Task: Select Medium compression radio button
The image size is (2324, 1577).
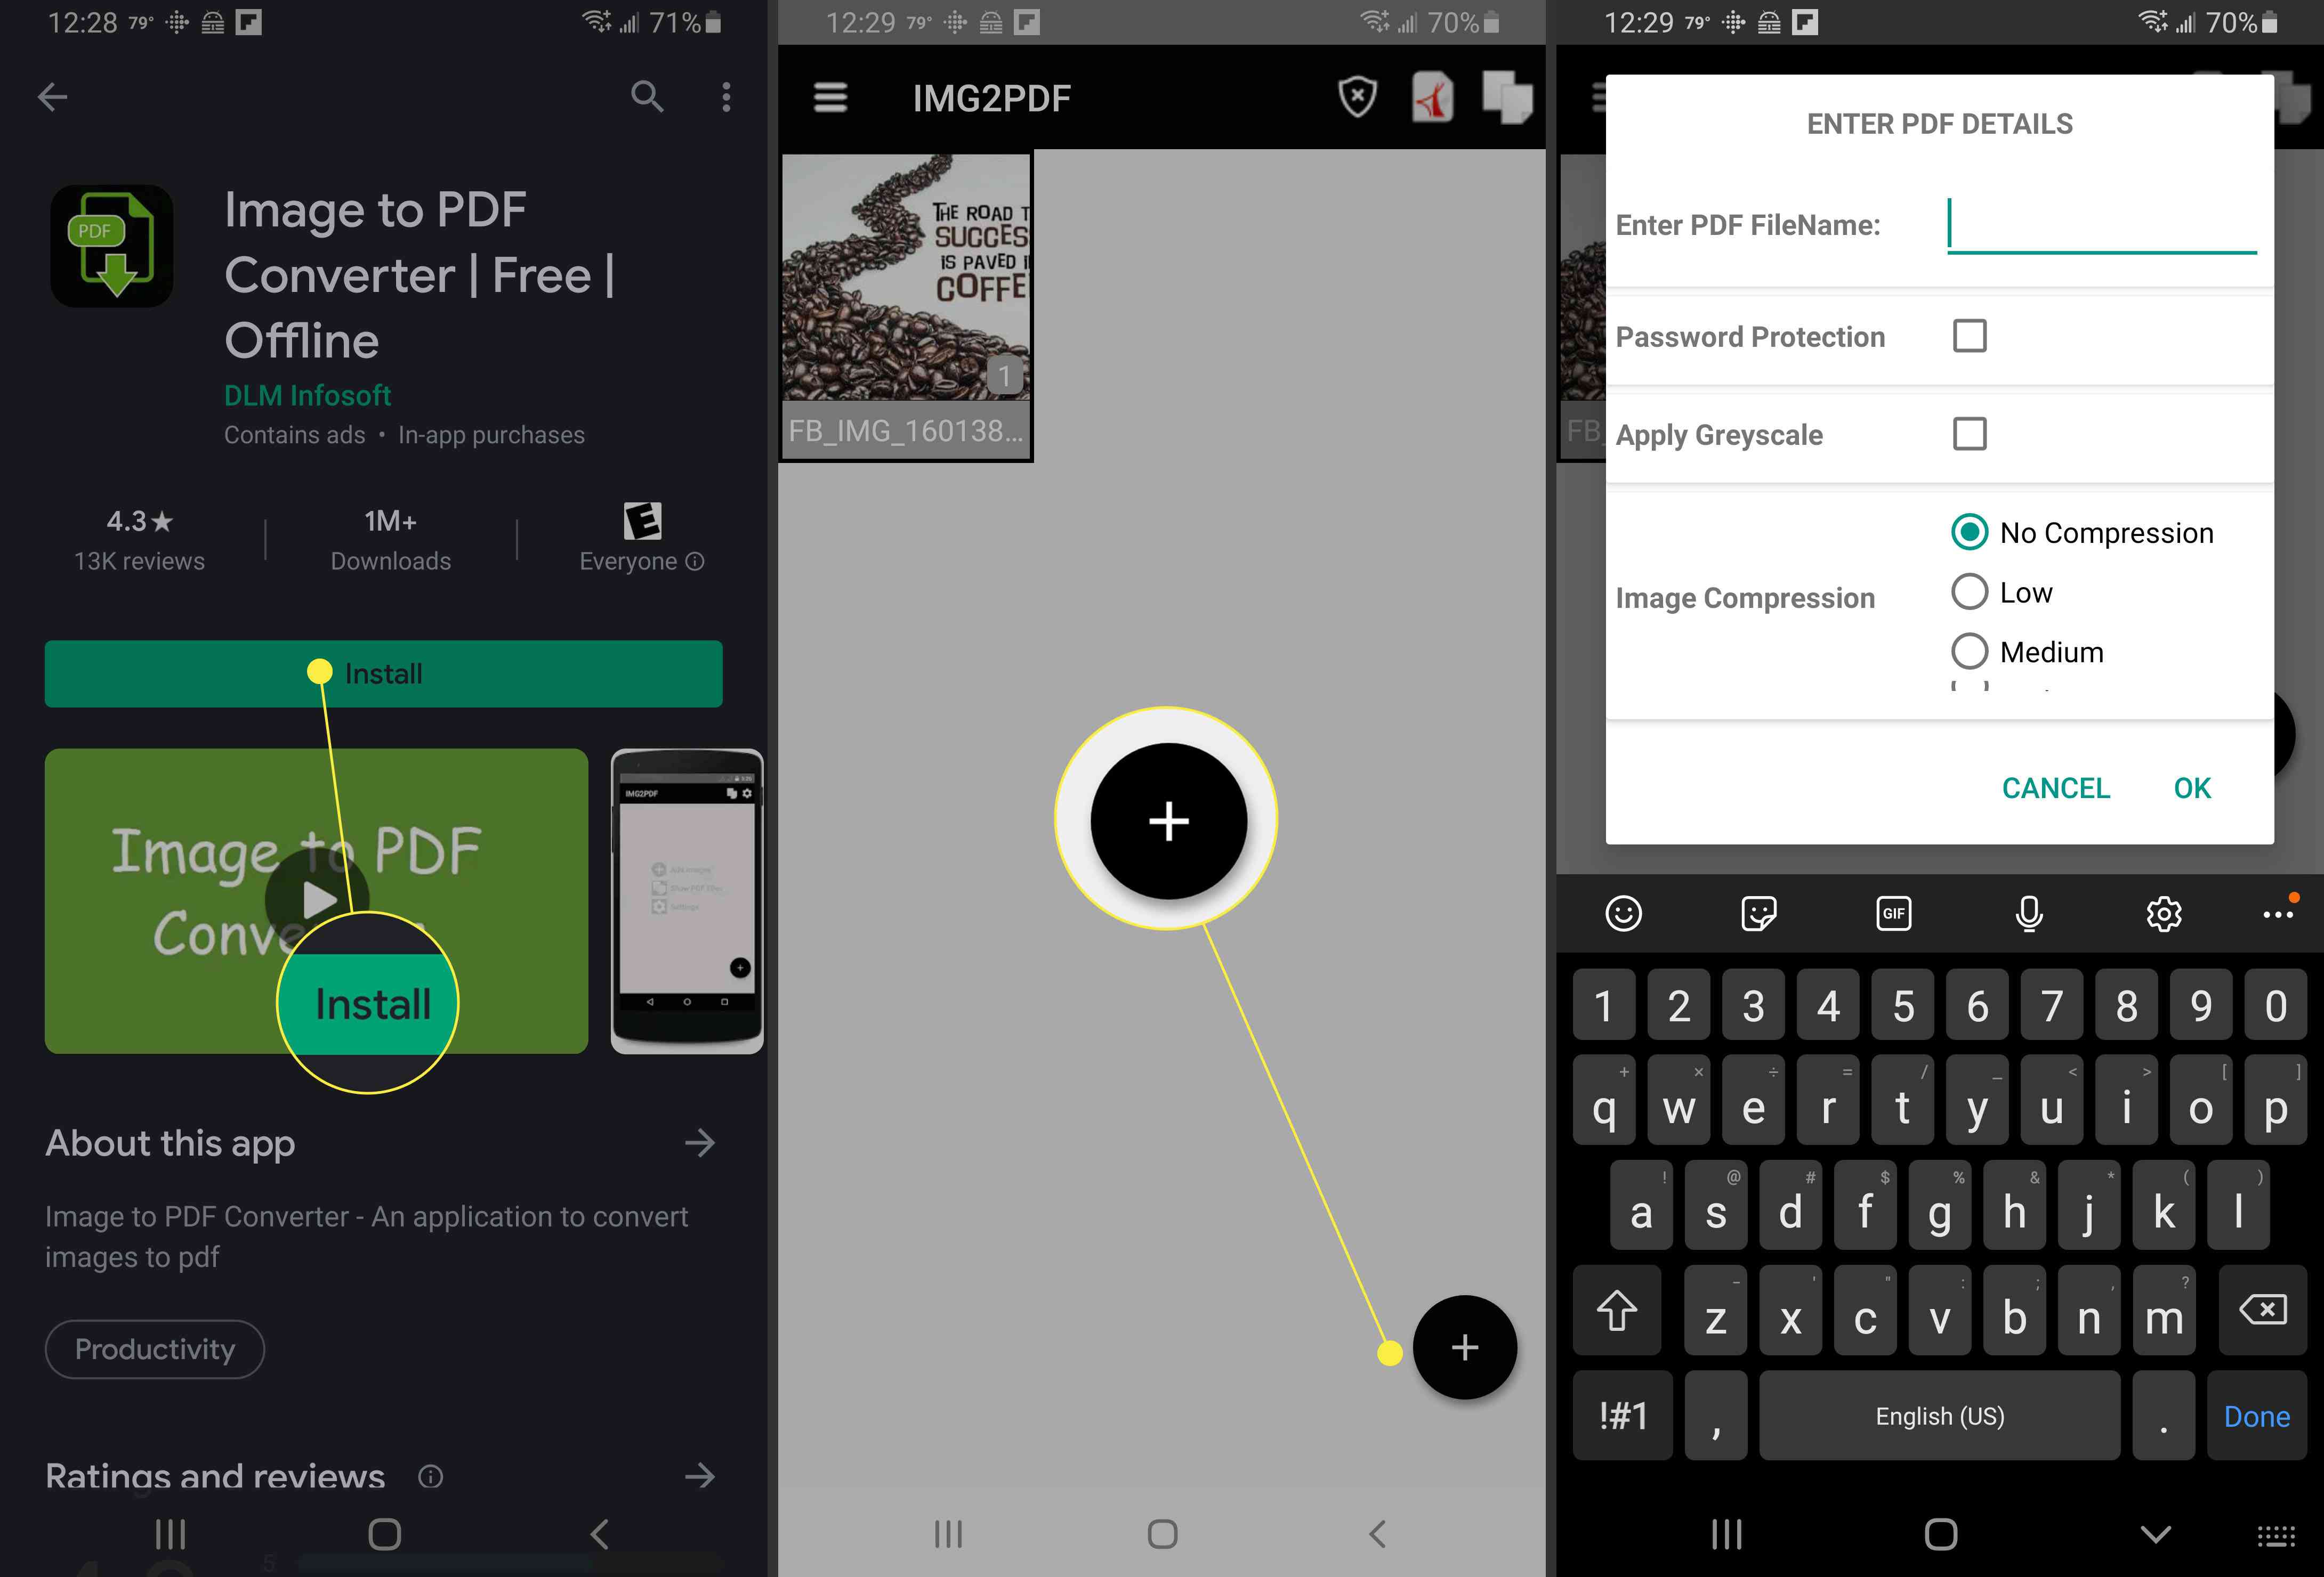Action: 1966,649
